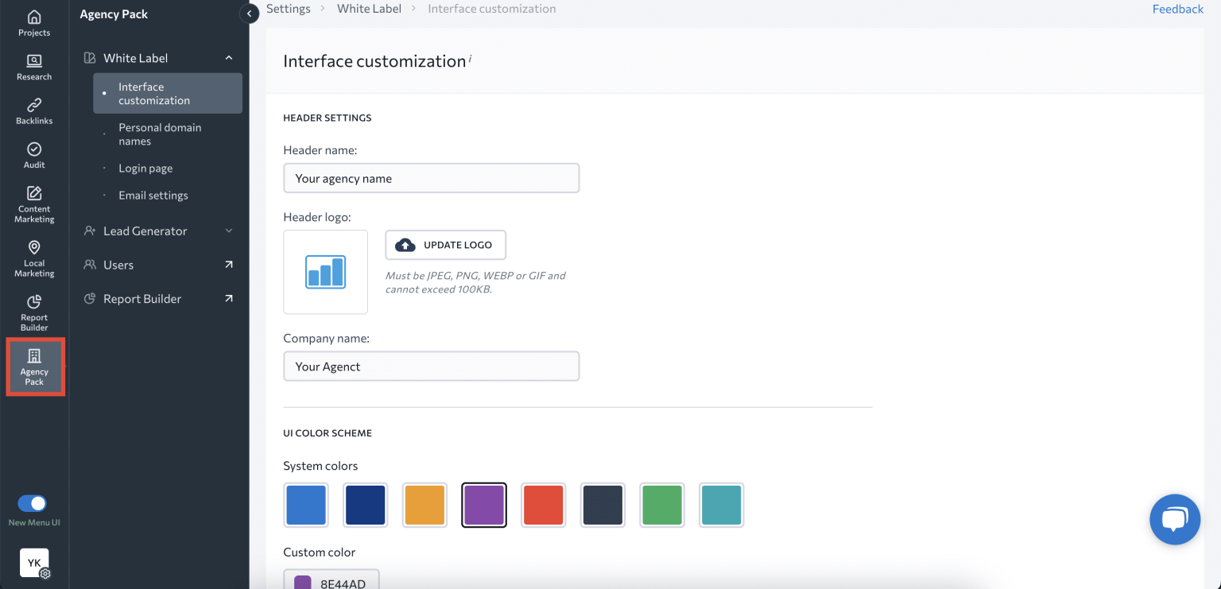Expand the Lead Generator section

[229, 231]
